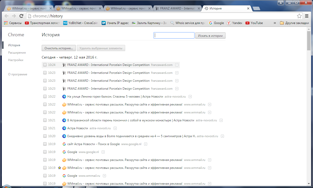Switch to the FRANZ AWARD tab

(177, 8)
